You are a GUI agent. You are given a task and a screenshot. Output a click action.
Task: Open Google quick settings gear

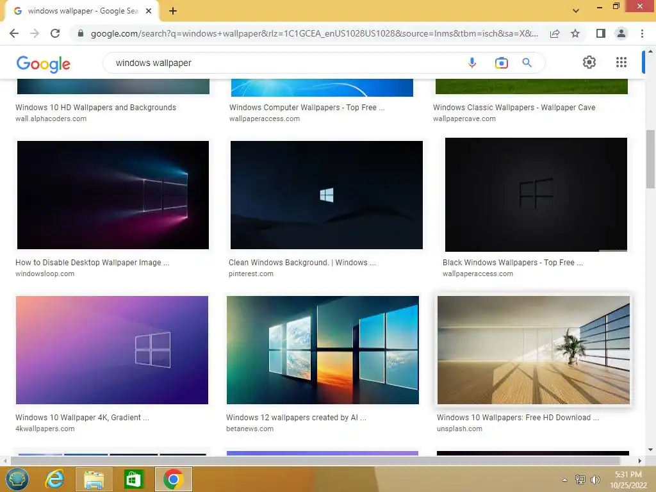[x=589, y=62]
